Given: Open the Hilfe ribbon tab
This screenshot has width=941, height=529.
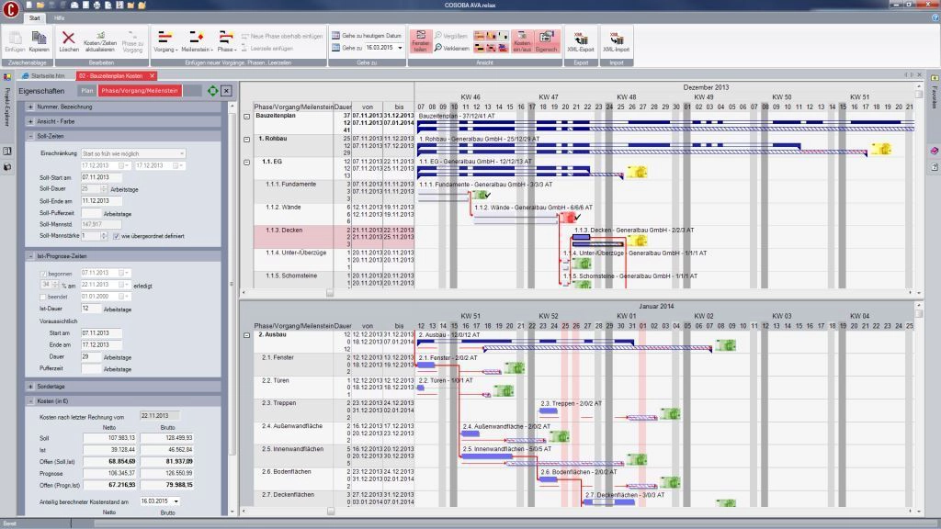Looking at the screenshot, I should (x=59, y=17).
